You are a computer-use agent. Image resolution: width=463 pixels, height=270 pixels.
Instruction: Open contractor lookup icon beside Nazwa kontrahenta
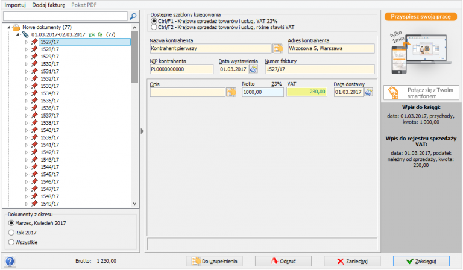pyautogui.click(x=277, y=49)
